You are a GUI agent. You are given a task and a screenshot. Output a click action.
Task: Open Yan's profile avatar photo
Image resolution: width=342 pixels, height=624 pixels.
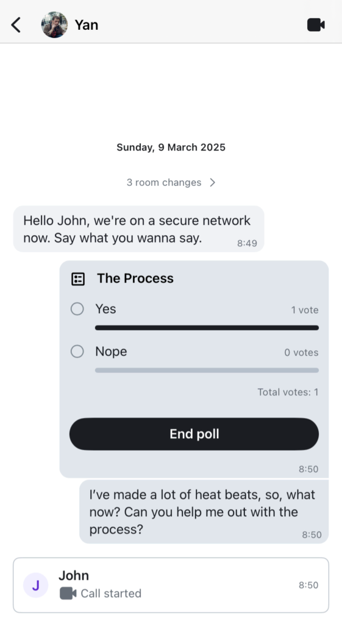54,24
